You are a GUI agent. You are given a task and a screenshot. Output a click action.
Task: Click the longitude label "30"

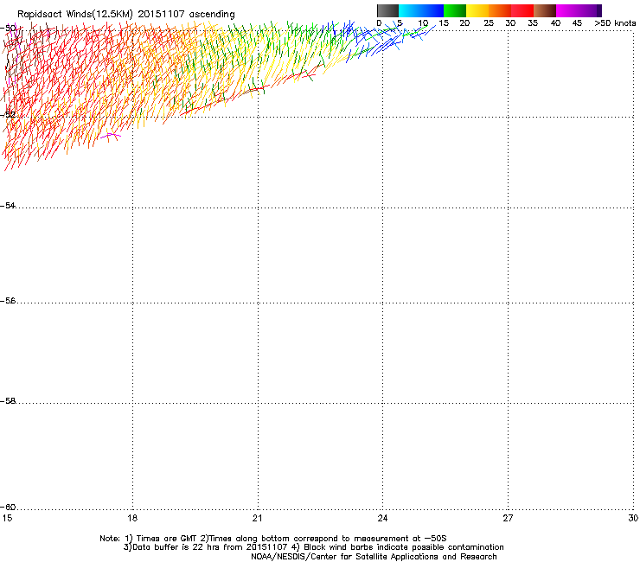633,518
